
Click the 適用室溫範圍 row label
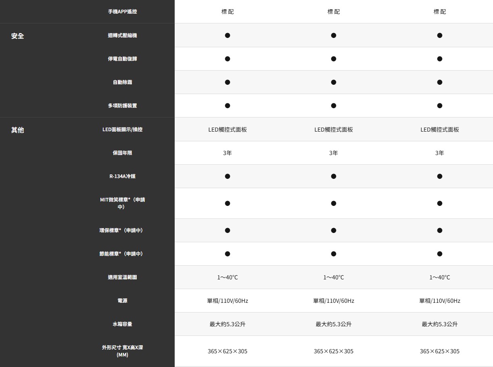[x=122, y=277]
